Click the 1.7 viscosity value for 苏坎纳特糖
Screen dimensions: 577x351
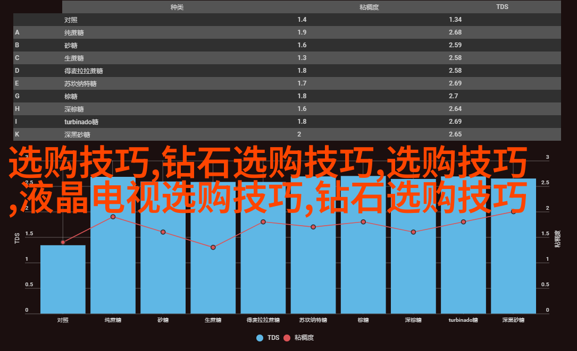coord(302,83)
